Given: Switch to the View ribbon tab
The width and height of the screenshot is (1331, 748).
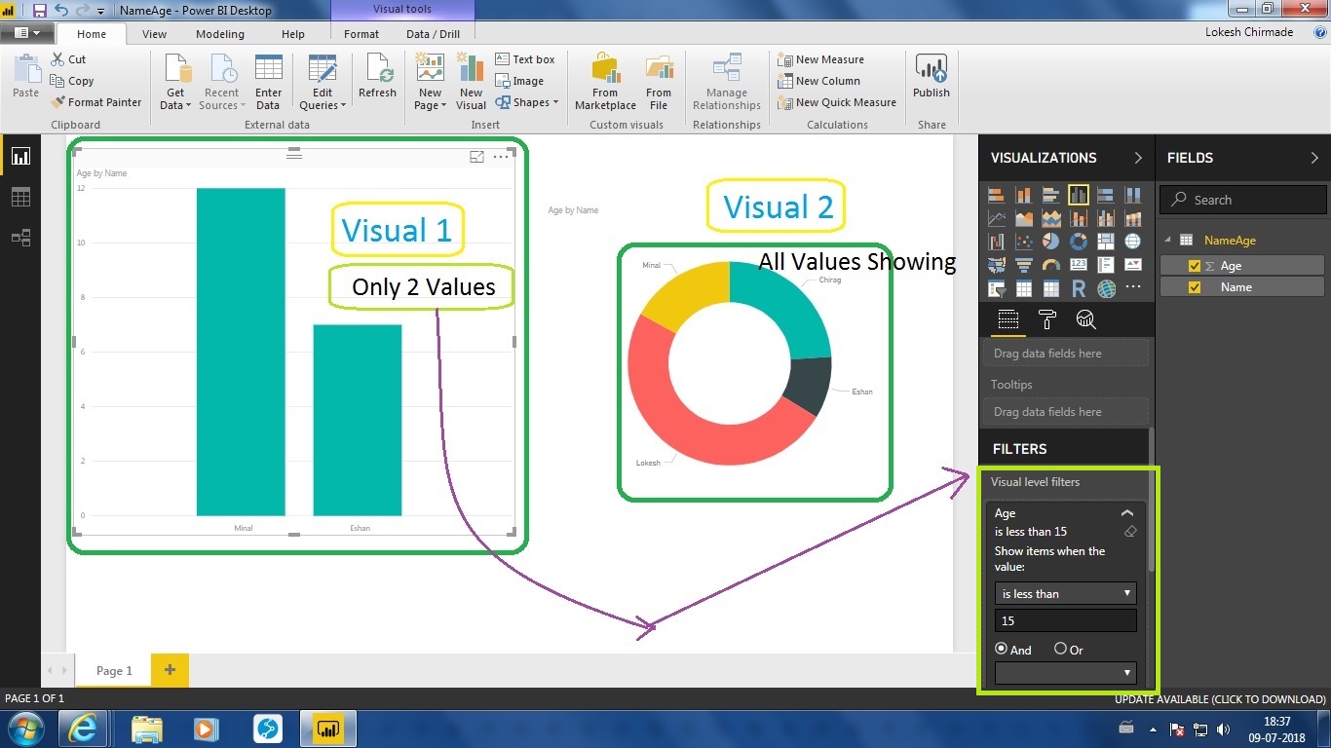Looking at the screenshot, I should 154,34.
